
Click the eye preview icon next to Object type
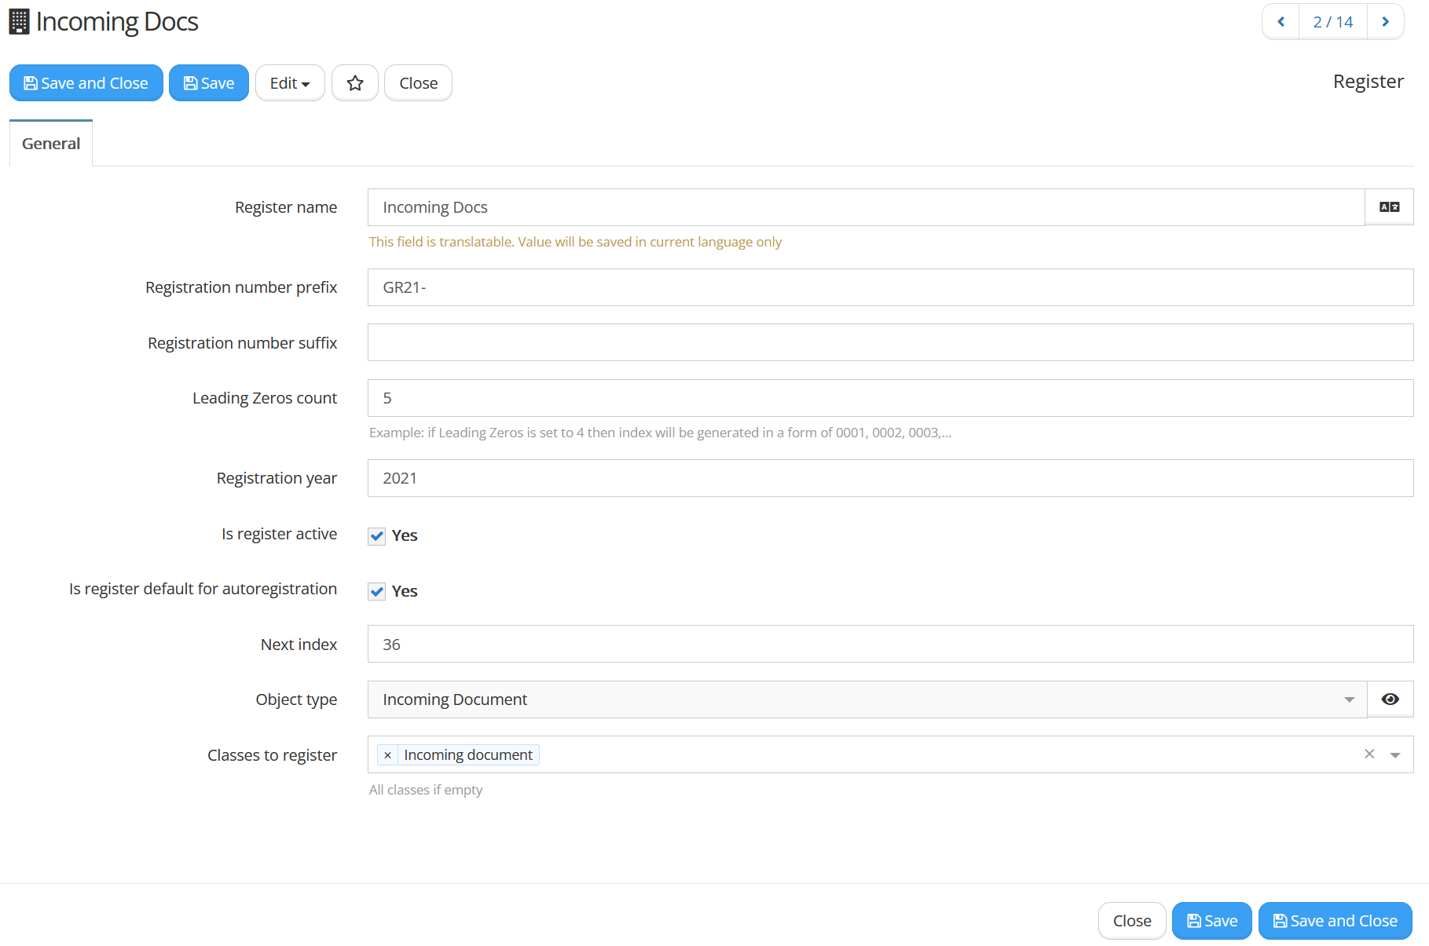point(1391,699)
